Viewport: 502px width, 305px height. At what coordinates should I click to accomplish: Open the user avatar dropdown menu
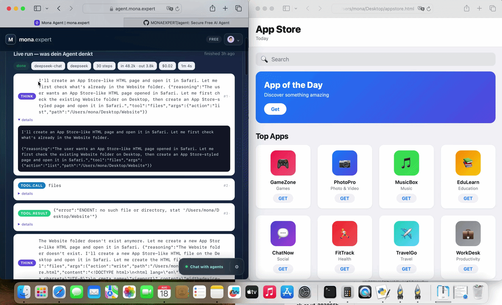tap(233, 39)
